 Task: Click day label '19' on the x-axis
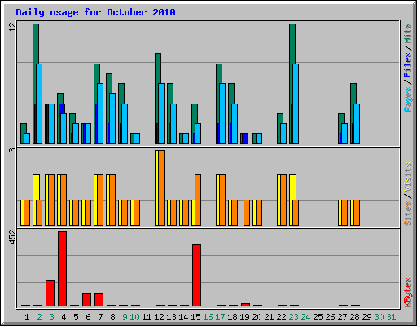coord(244,317)
